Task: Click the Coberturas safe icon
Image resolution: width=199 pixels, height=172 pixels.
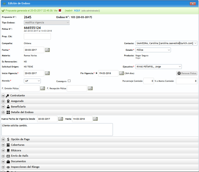Action: [8, 145]
